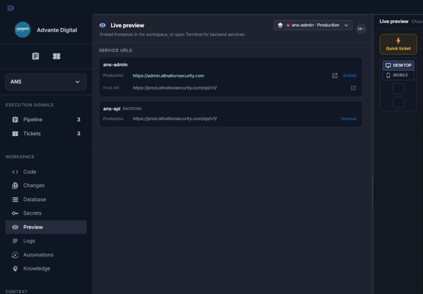Click the layers icon in environment selector
423x294 pixels.
[x=280, y=25]
